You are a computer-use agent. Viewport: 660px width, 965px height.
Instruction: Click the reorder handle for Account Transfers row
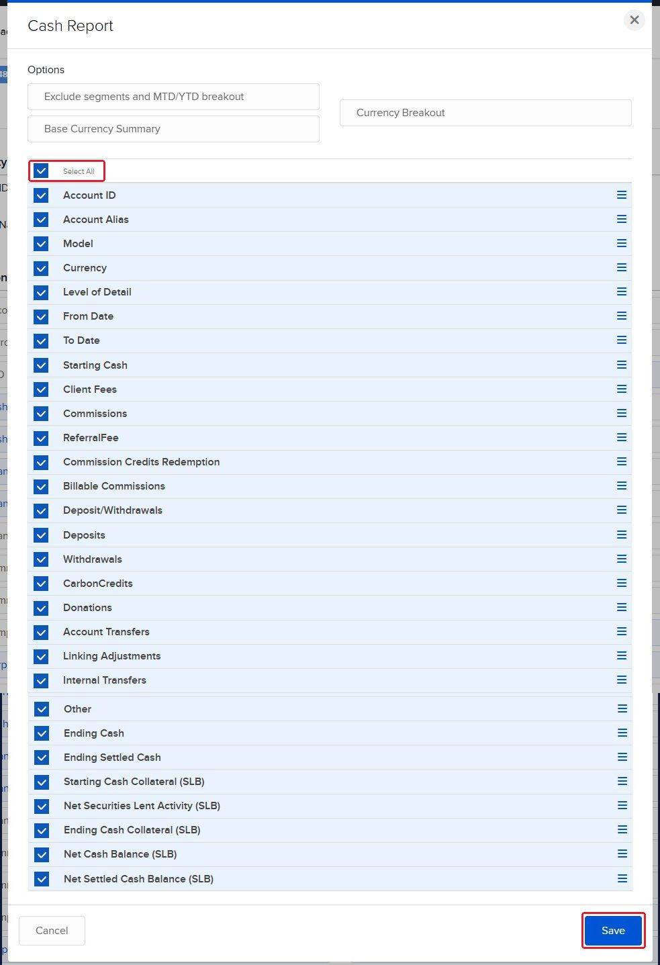(x=622, y=631)
